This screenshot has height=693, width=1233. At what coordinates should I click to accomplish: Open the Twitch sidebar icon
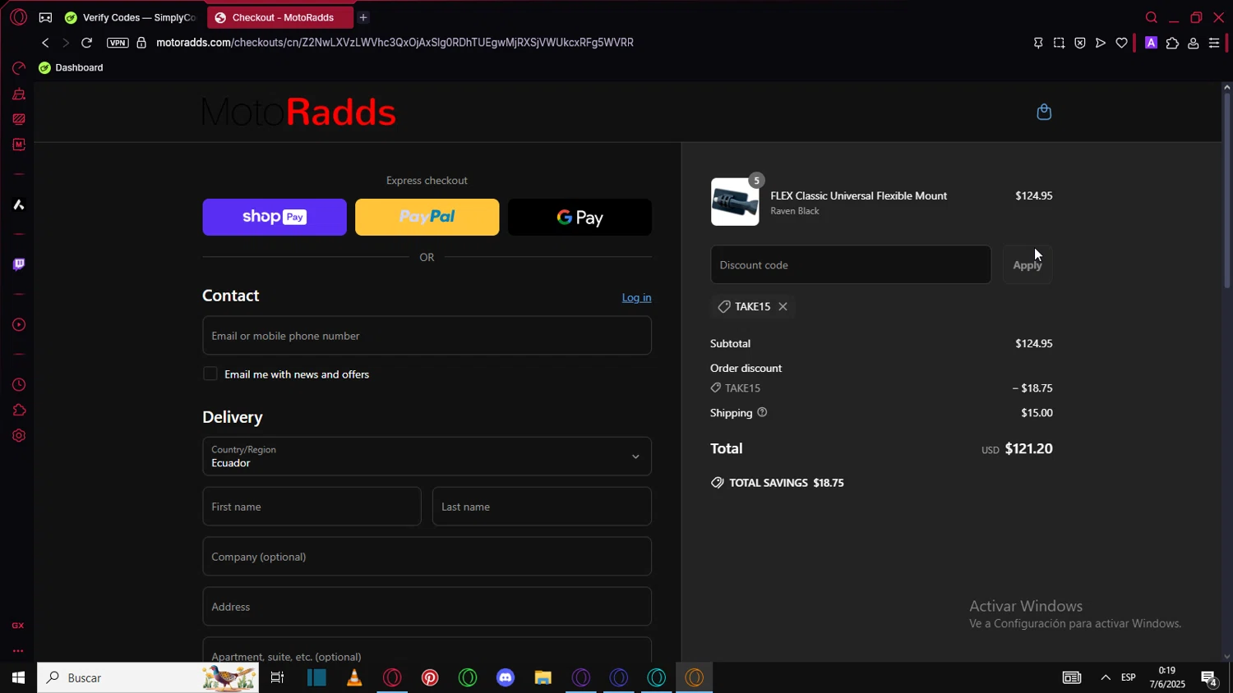coord(18,264)
